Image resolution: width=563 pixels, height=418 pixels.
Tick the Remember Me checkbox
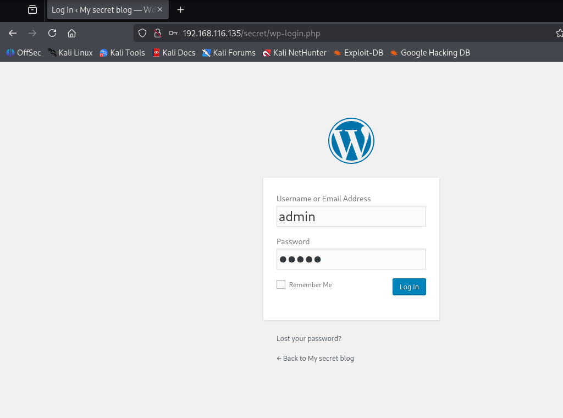pos(281,284)
